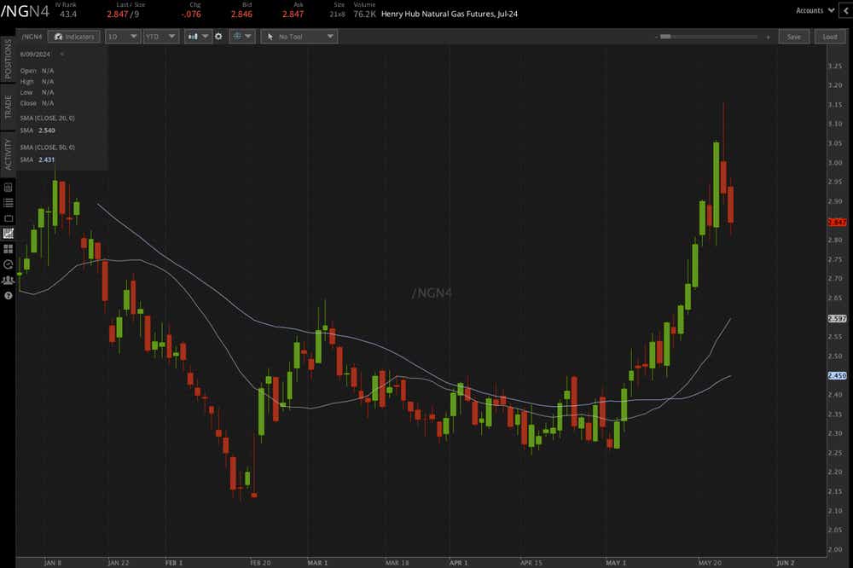This screenshot has width=853, height=568.
Task: Expand the Accounts dropdown
Action: coord(815,10)
